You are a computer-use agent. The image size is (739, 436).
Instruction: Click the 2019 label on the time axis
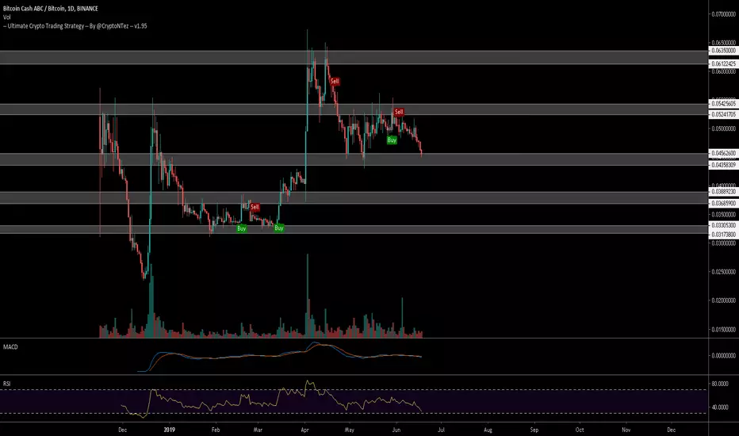coord(169,430)
